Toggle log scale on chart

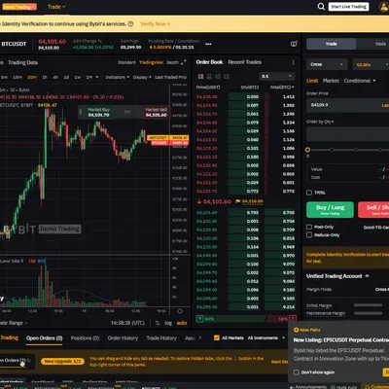click(x=168, y=323)
